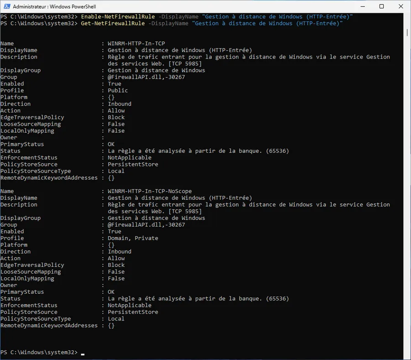Click the Get-NetFirewallRule command text
The image size is (411, 360).
click(113, 23)
